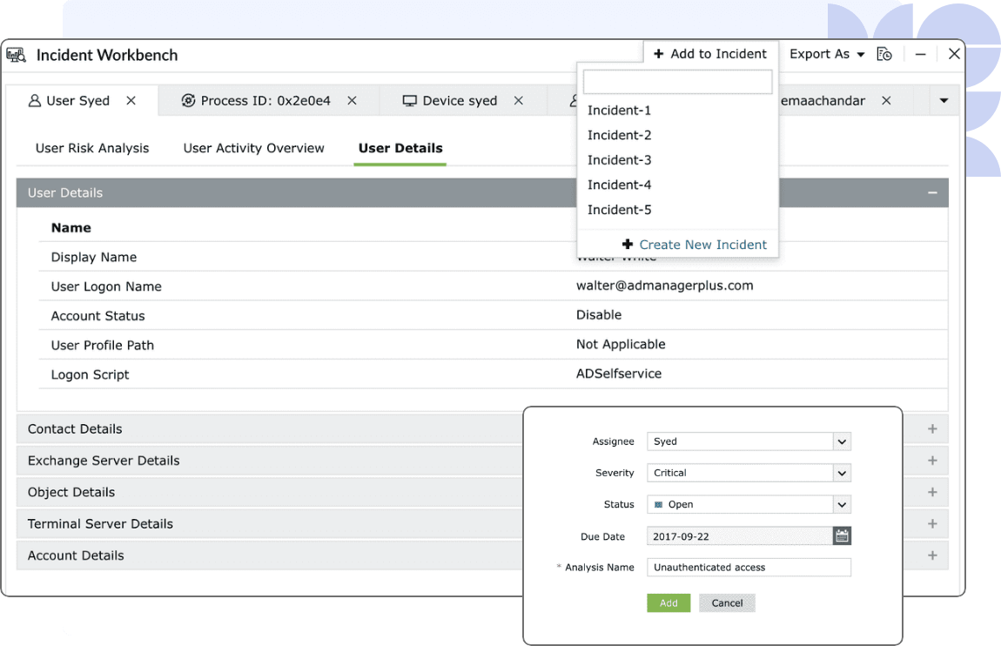Close the emaachandar tab
1001x646 pixels.
point(886,101)
